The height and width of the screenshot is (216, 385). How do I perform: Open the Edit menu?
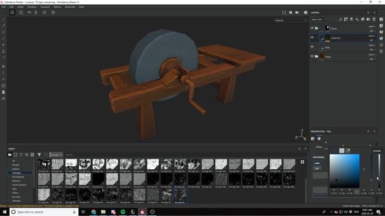[x=11, y=7]
